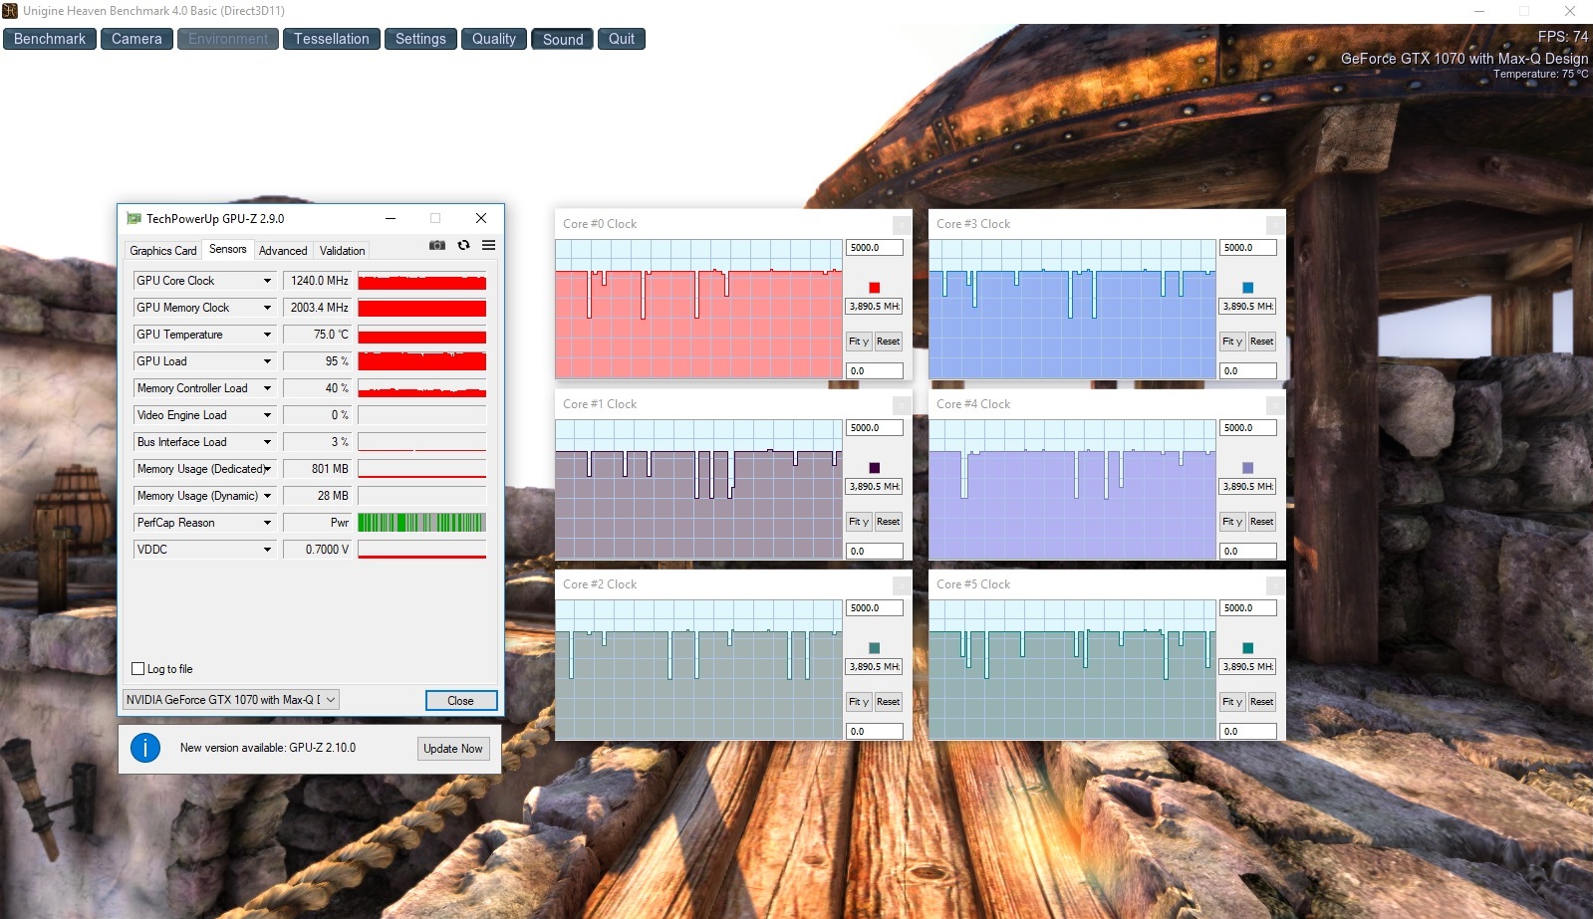Click the blue color swatch on Core #3

(x=1248, y=288)
